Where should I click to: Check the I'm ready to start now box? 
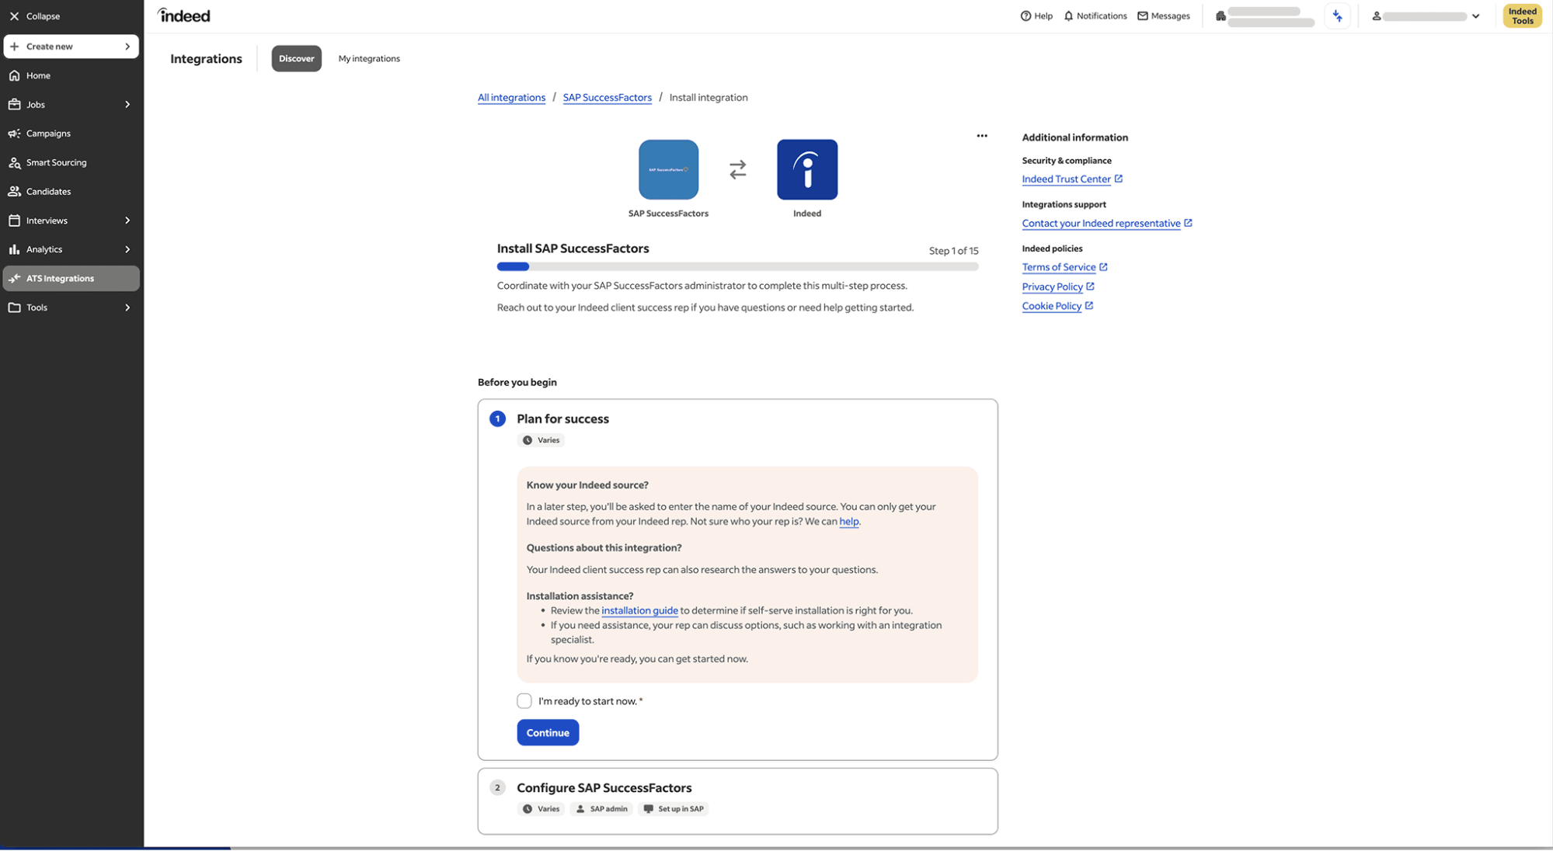pos(524,701)
